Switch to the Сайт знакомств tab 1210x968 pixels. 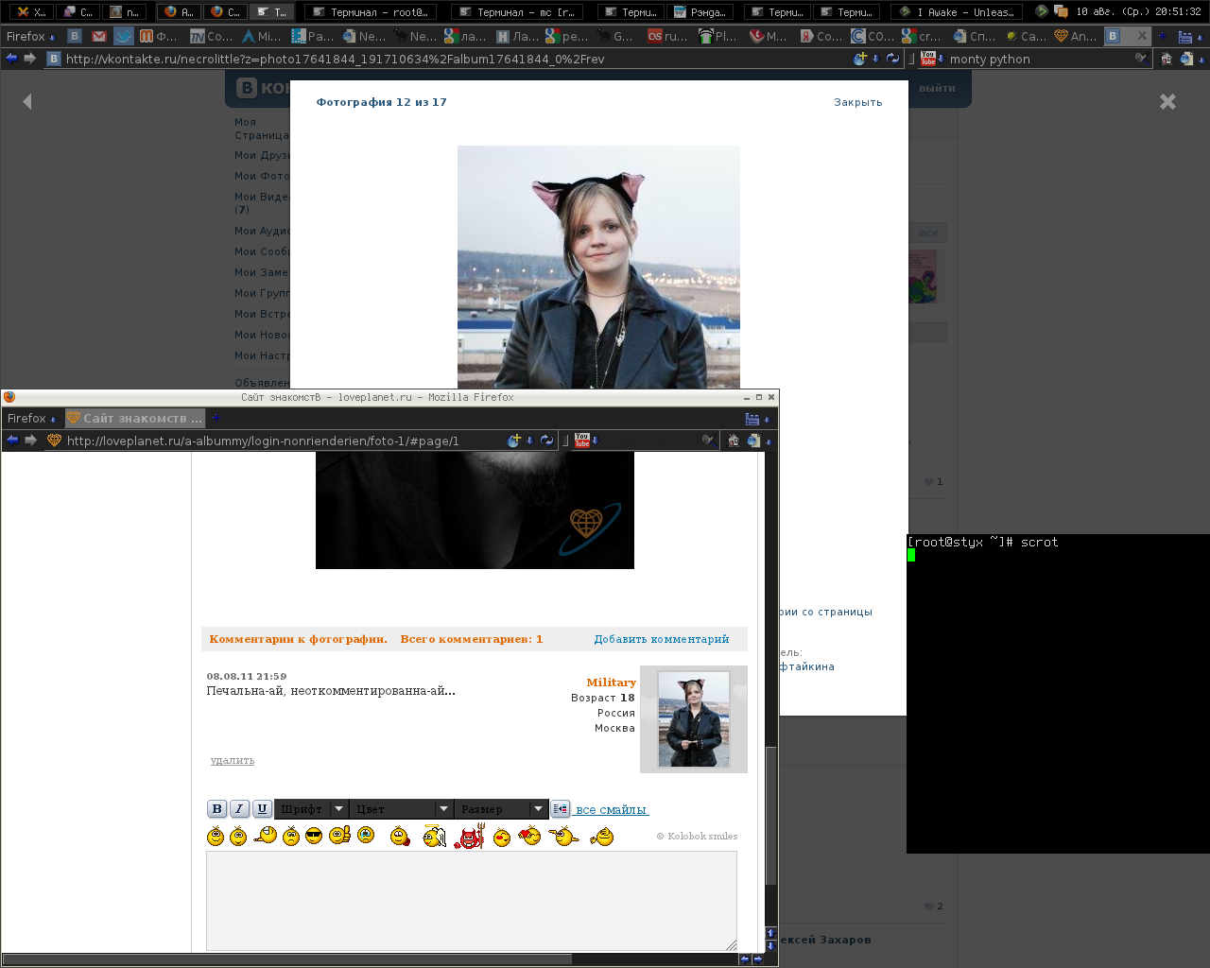(x=135, y=418)
